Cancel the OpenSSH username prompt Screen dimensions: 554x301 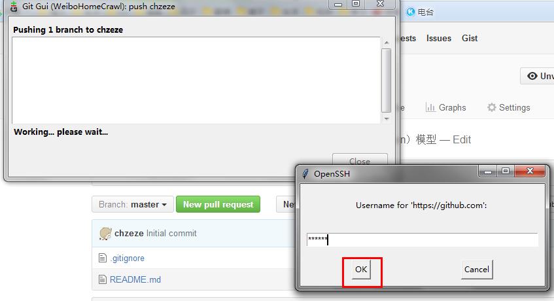[x=477, y=270]
